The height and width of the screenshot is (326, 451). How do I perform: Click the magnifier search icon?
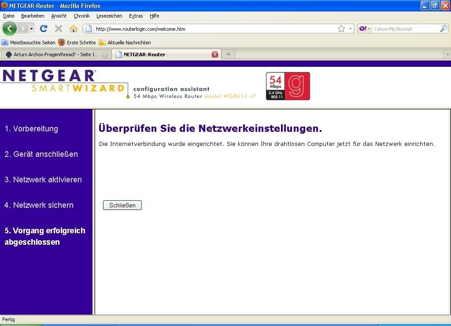pos(444,29)
